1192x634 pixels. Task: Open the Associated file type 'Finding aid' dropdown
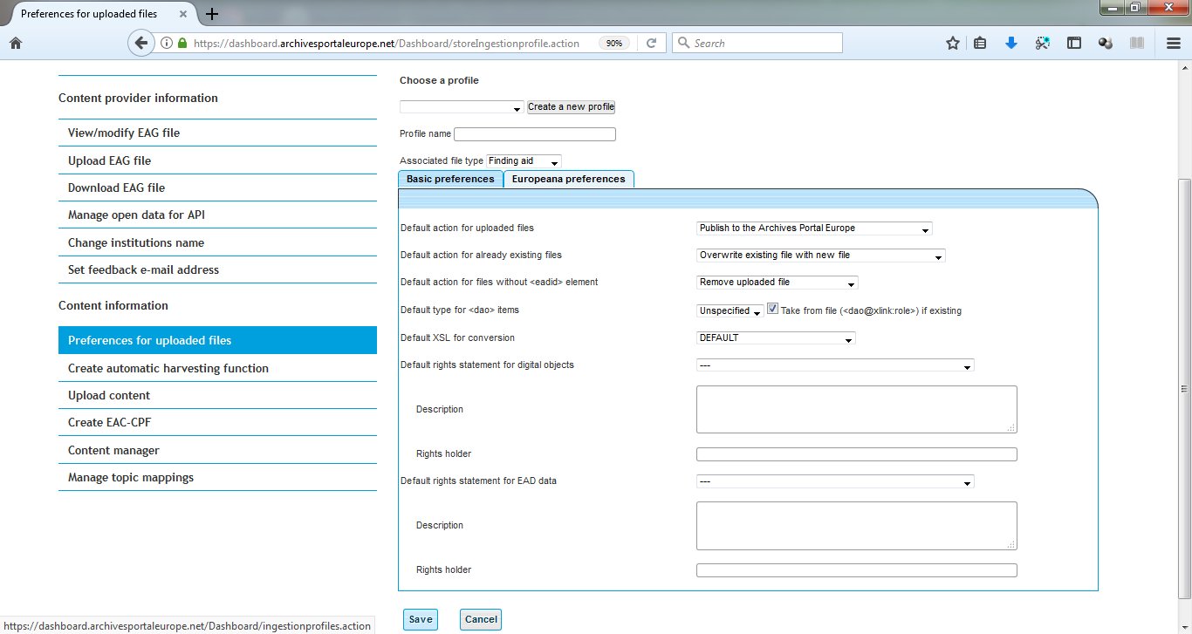point(524,161)
